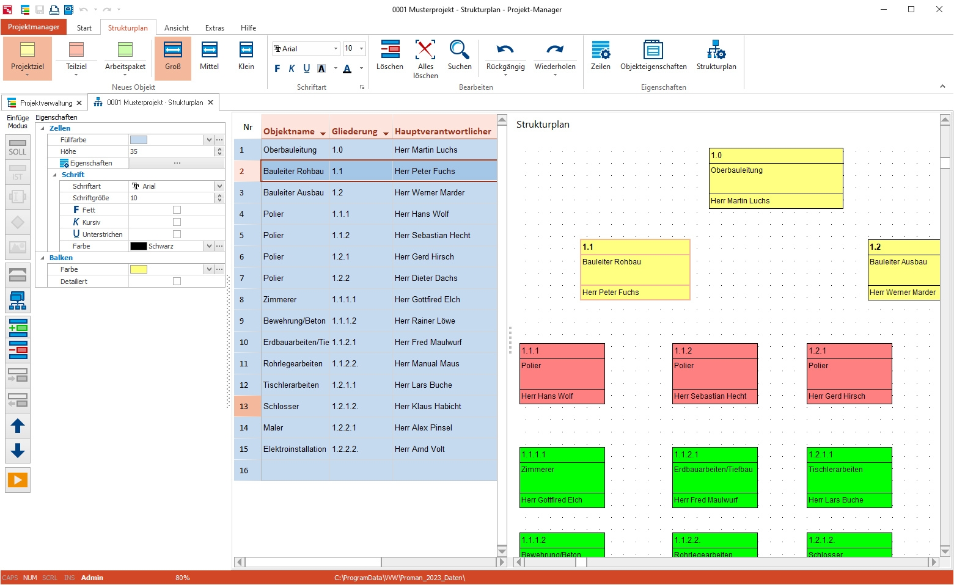Switch to the Projektverwaltung document tab
Viewport: 954px width, 585px height.
(x=45, y=103)
